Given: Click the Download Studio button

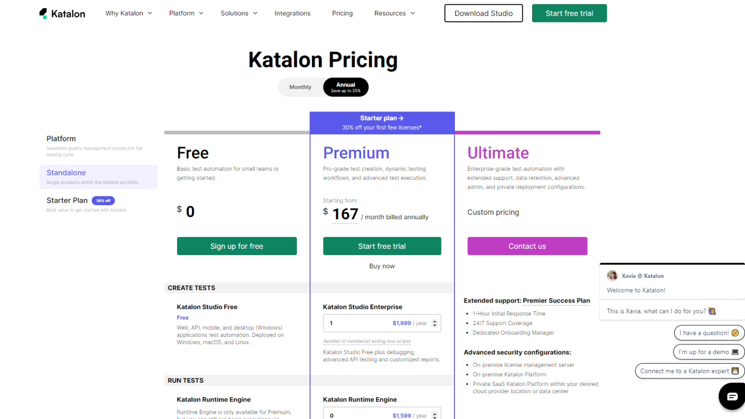Looking at the screenshot, I should pos(484,14).
